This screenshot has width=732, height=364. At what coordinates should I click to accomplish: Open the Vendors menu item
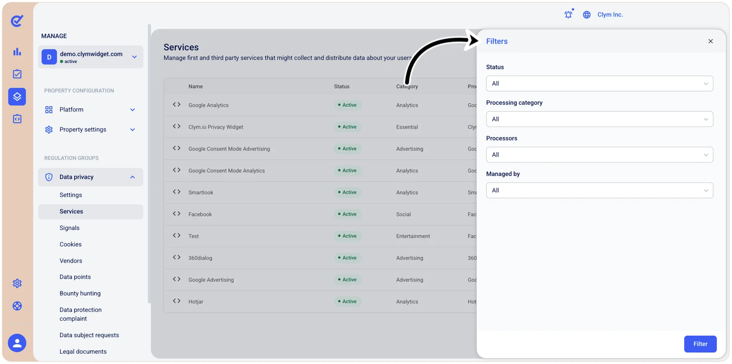(x=71, y=261)
